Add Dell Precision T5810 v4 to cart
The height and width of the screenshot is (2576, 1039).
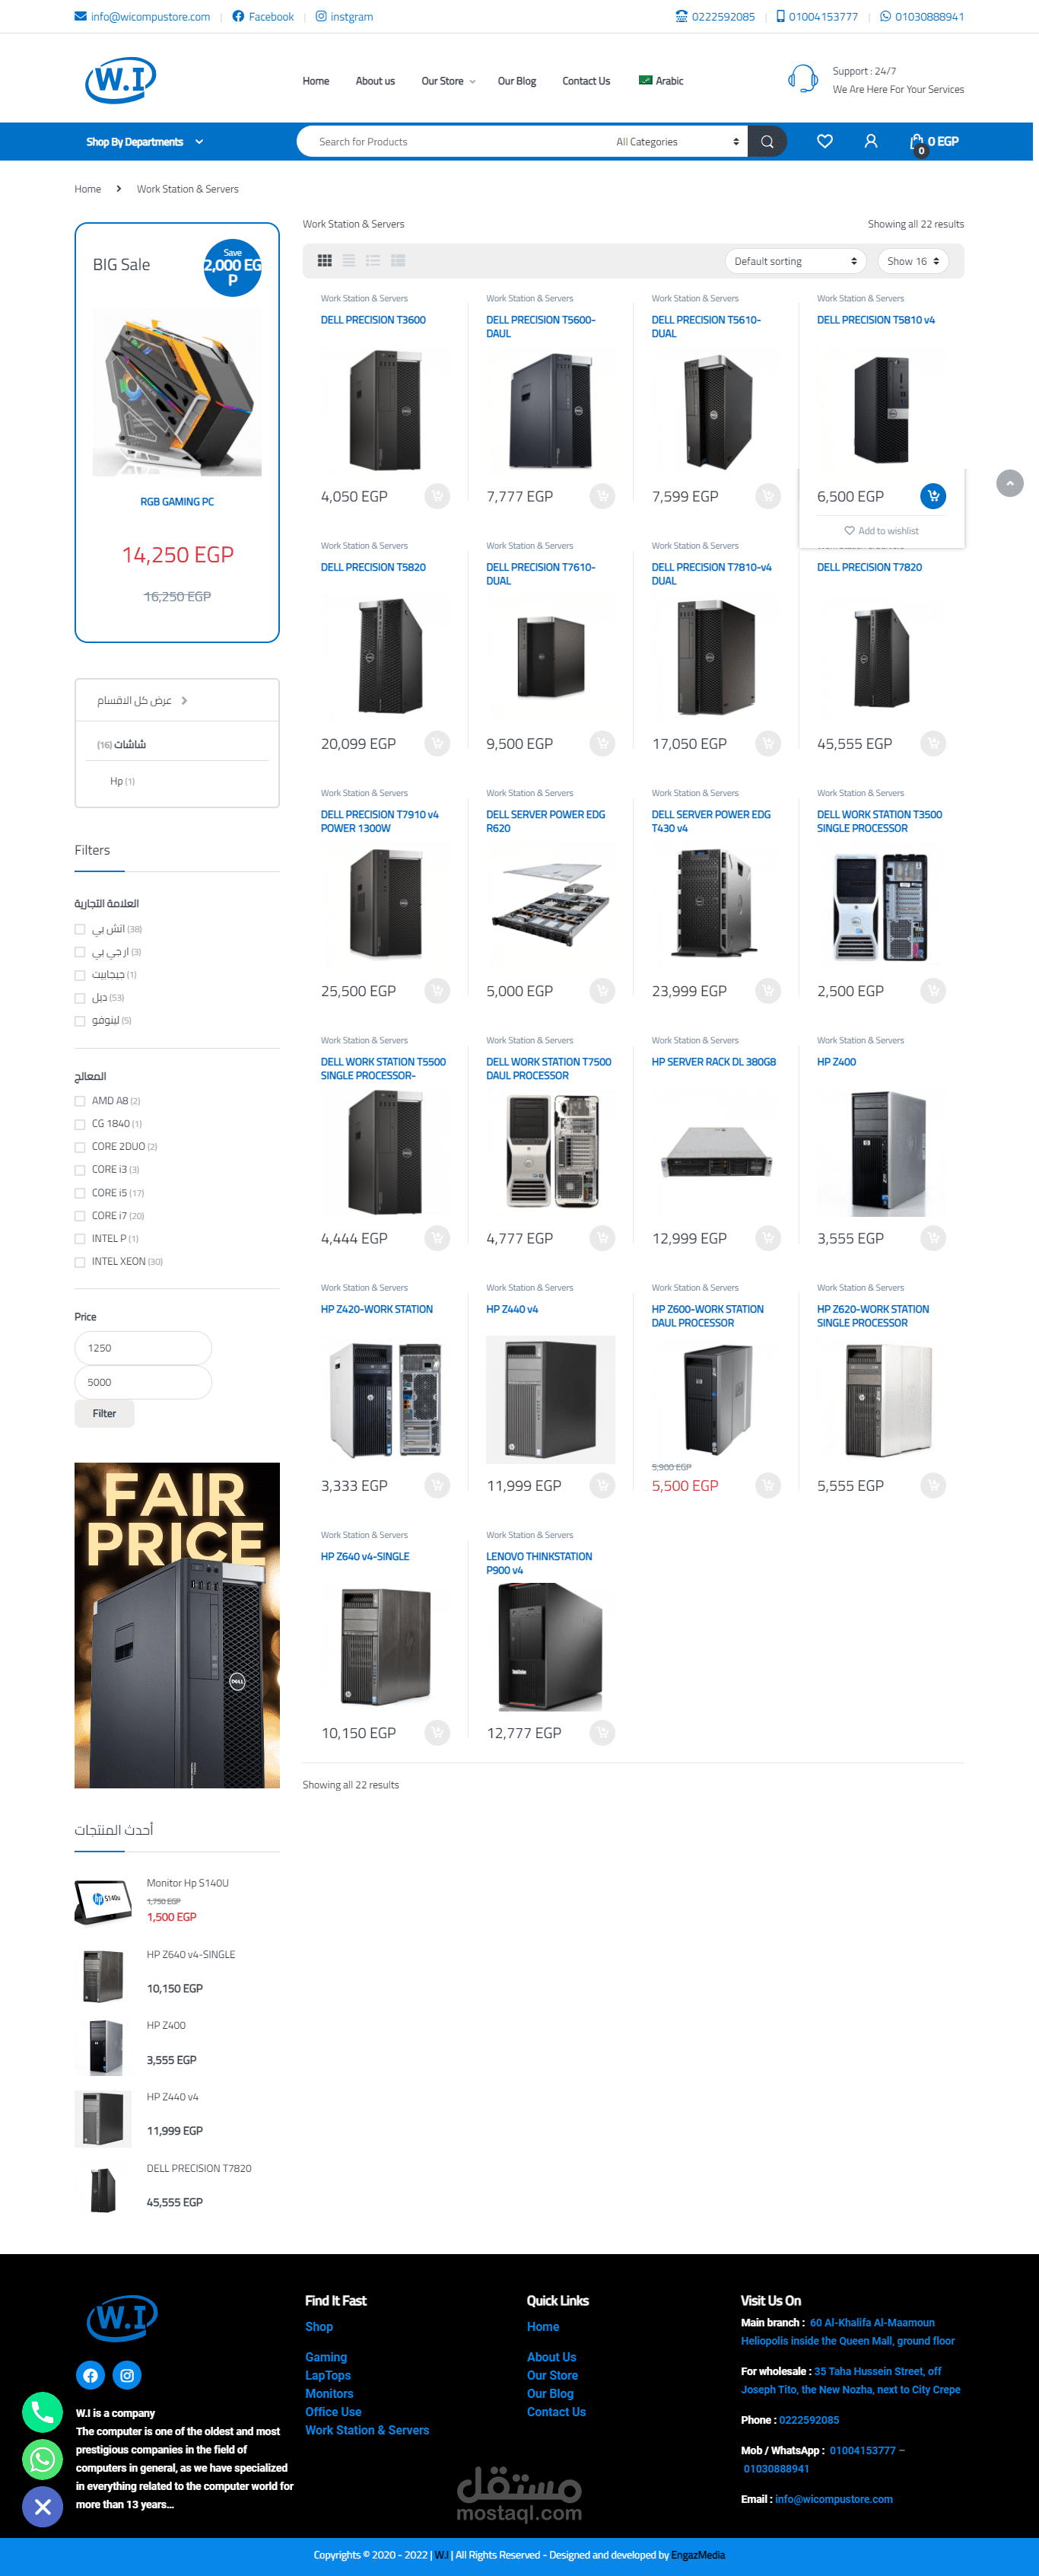point(933,496)
